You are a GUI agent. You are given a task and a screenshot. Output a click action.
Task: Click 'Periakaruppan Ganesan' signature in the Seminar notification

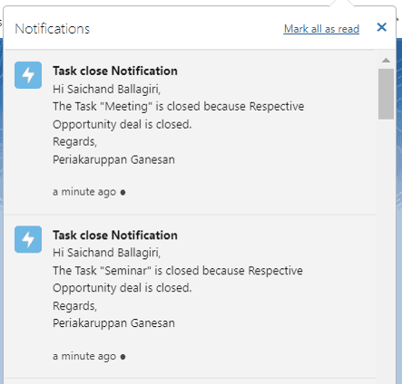click(x=113, y=323)
